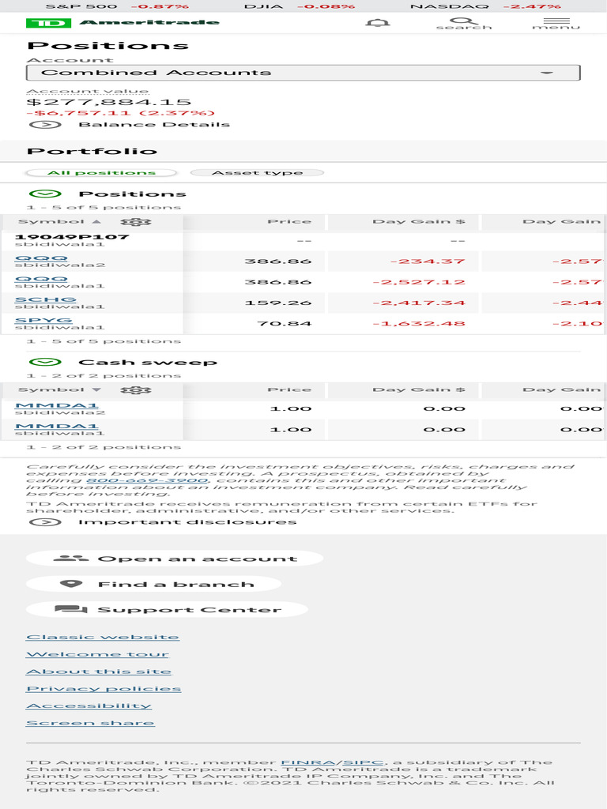Open the Privacy policies link
This screenshot has height=809, width=607.
(x=104, y=689)
